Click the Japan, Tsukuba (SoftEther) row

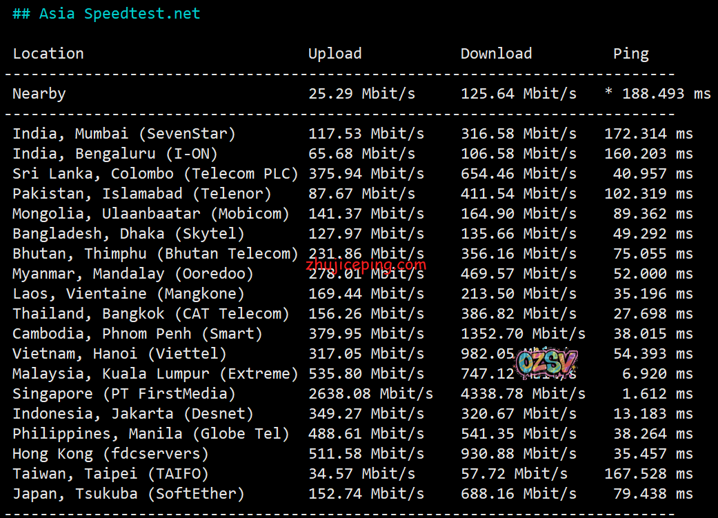128,494
